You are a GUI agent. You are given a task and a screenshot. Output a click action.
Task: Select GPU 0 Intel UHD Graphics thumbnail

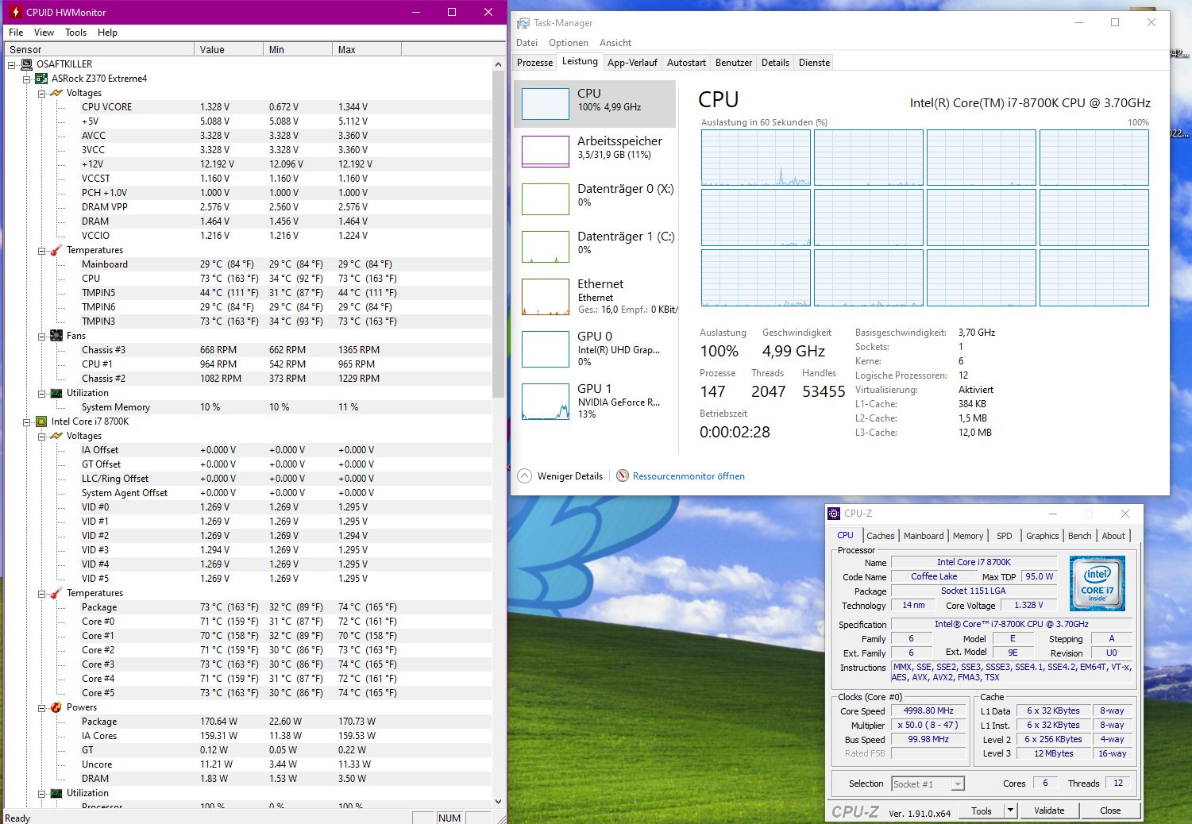546,349
